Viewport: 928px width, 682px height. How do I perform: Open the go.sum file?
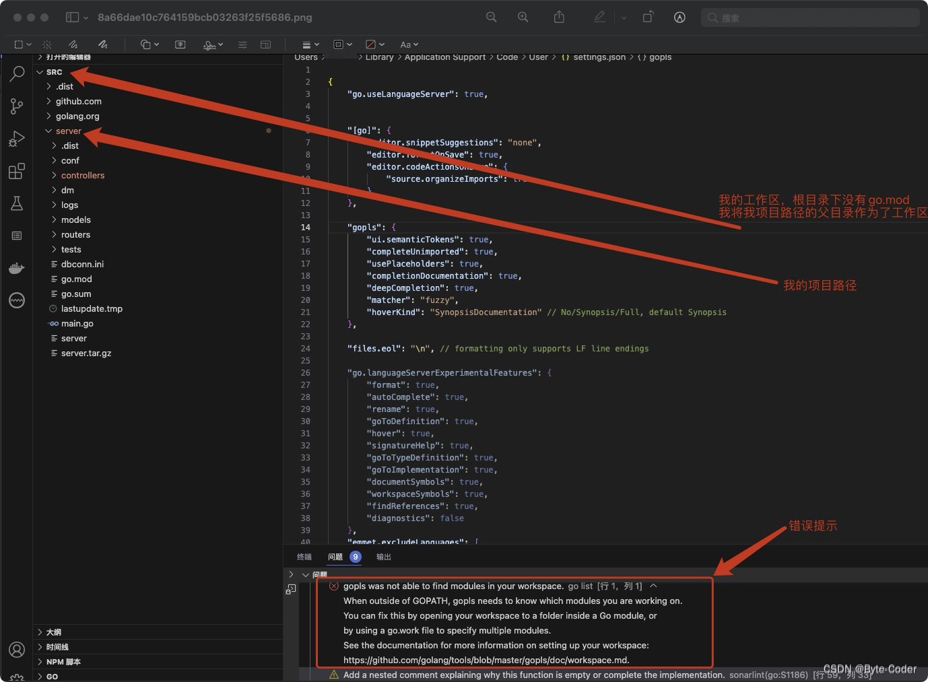pyautogui.click(x=75, y=294)
